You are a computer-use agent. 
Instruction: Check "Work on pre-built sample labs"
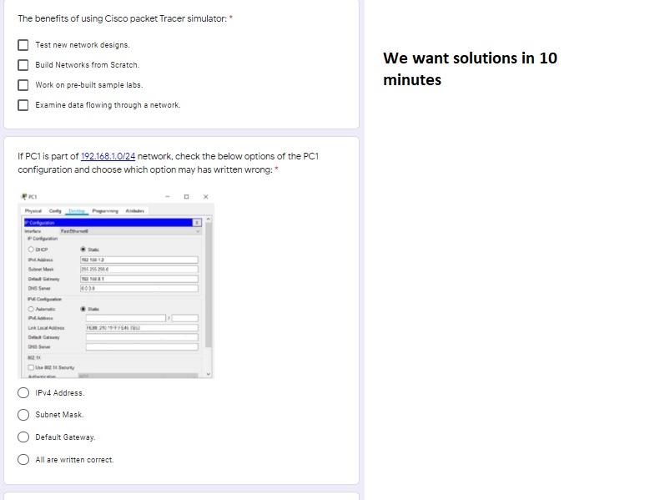click(23, 84)
